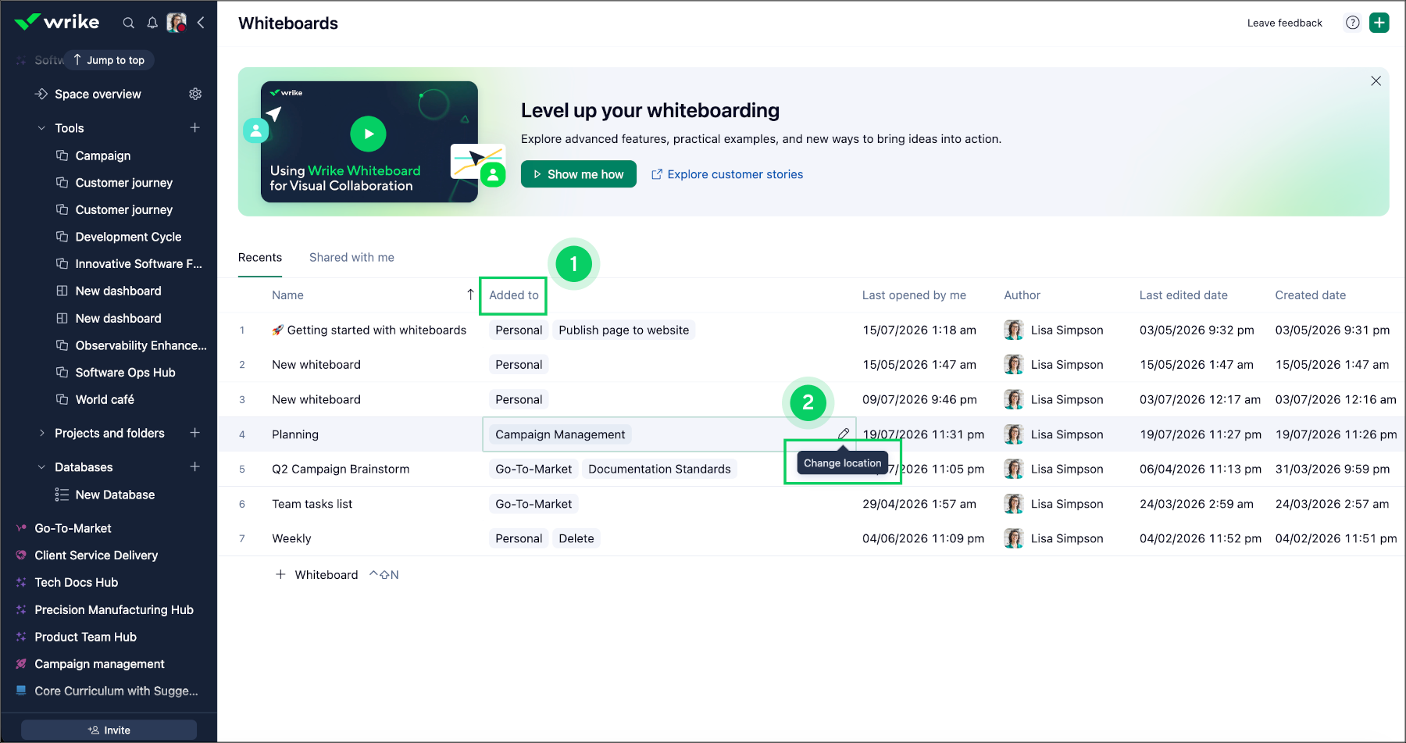
Task: Open New Database in sidebar
Action: pos(115,495)
